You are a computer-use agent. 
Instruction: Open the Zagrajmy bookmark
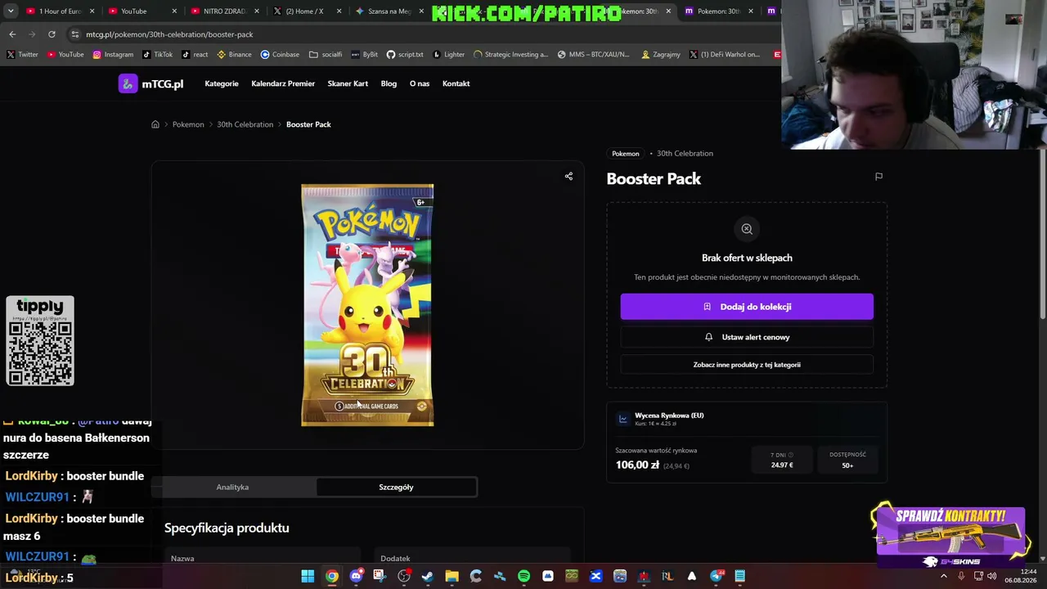pos(661,55)
